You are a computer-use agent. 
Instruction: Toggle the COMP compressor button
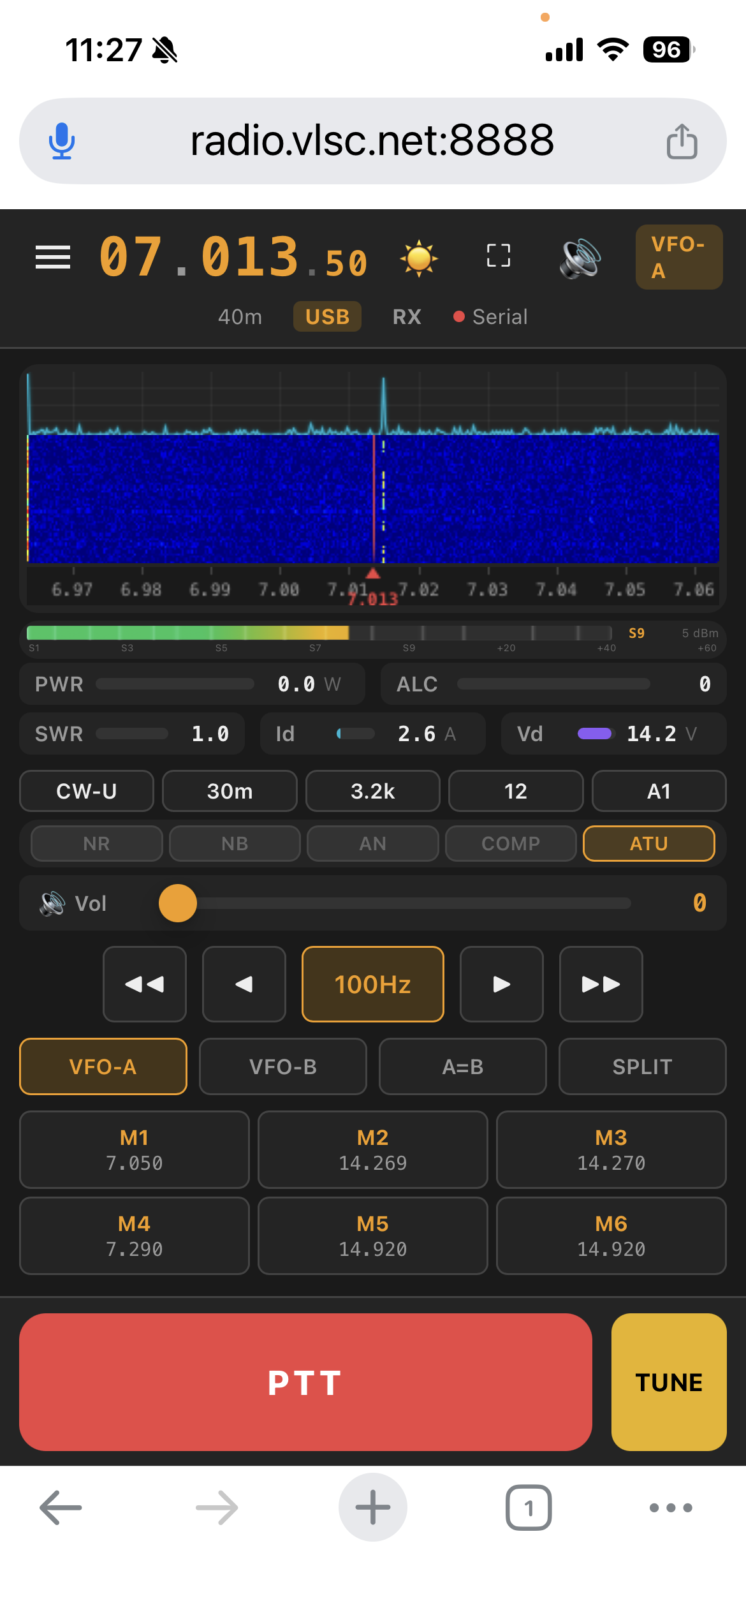(x=511, y=843)
